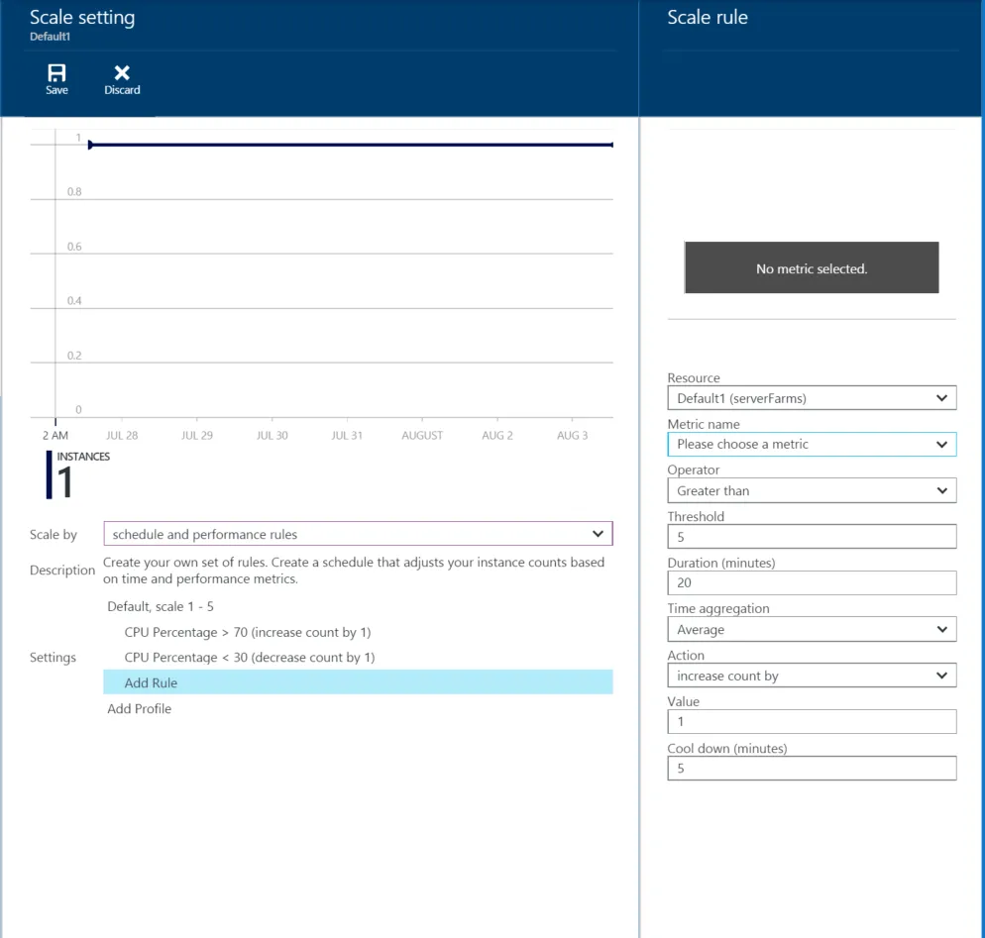The image size is (985, 938).
Task: Open the Resource dropdown showing Default1 (serverFarms)
Action: 812,398
